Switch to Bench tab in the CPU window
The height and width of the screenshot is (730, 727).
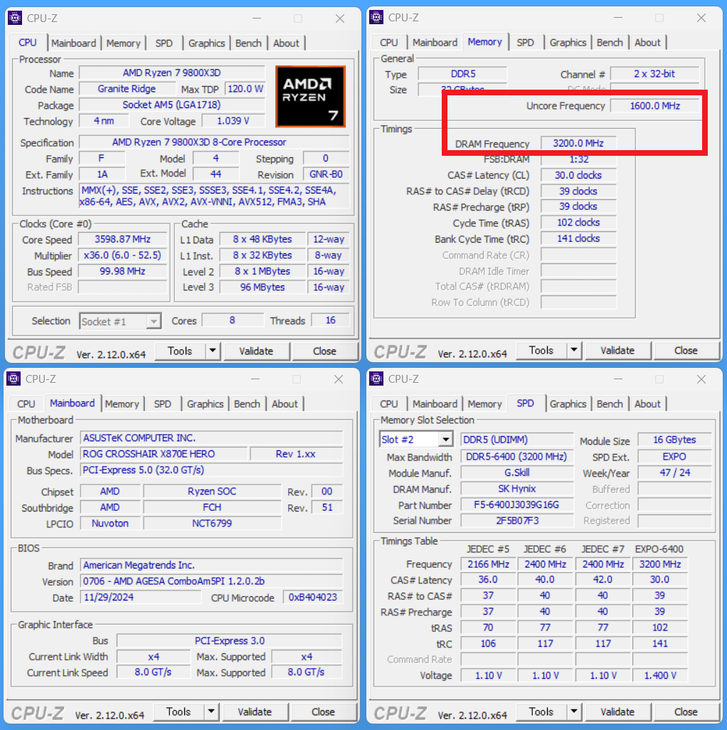coord(248,43)
